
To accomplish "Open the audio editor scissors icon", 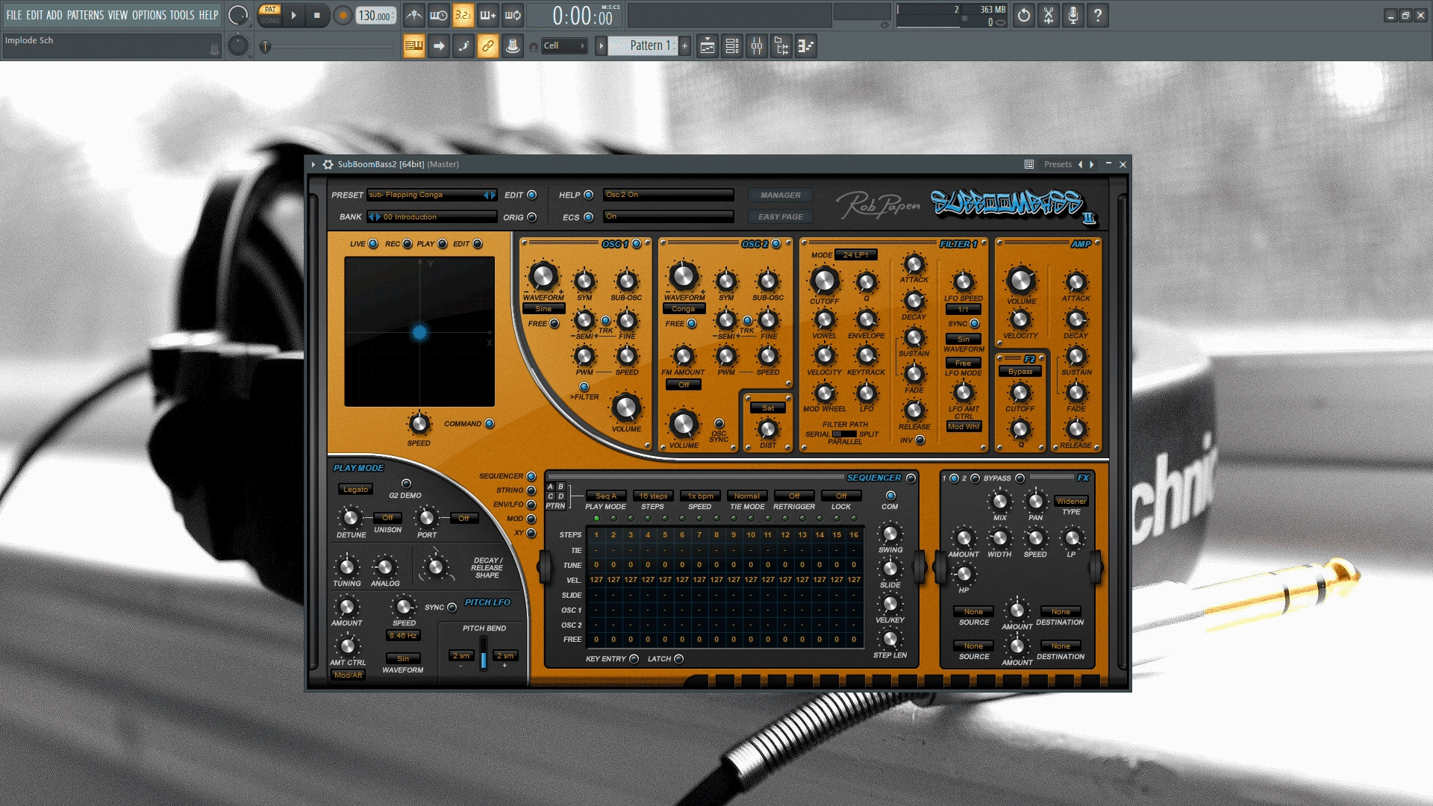I will [x=1049, y=15].
